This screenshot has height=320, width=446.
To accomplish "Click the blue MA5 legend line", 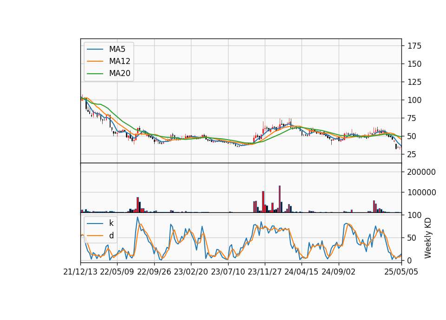I will 95,49.
